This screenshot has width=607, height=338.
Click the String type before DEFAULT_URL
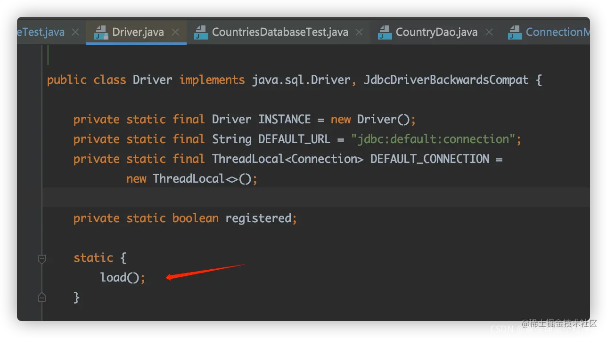point(232,139)
